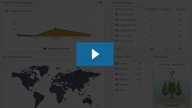
Task: Click the Unassigned column header
Action: click(166, 9)
